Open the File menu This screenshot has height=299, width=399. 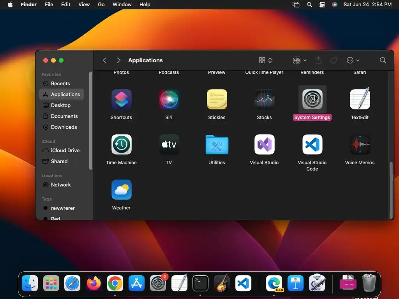(x=49, y=4)
